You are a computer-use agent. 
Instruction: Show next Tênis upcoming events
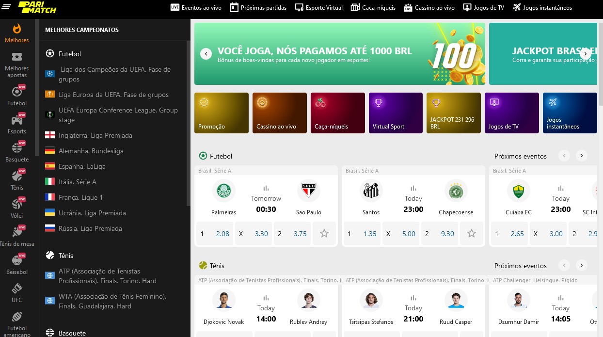click(x=582, y=265)
